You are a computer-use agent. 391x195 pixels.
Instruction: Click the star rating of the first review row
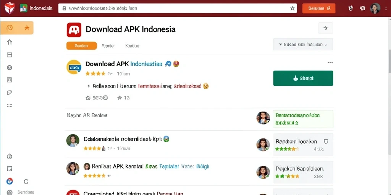pyautogui.click(x=95, y=149)
